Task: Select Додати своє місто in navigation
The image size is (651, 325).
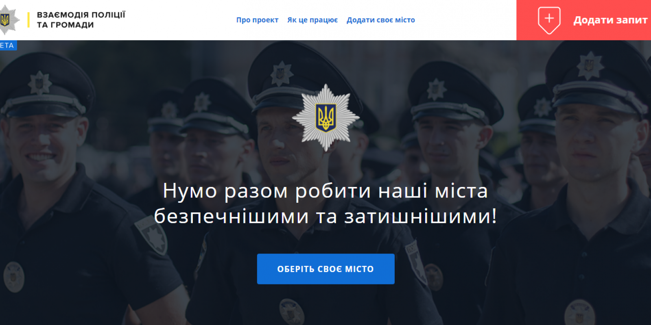Action: coord(381,20)
